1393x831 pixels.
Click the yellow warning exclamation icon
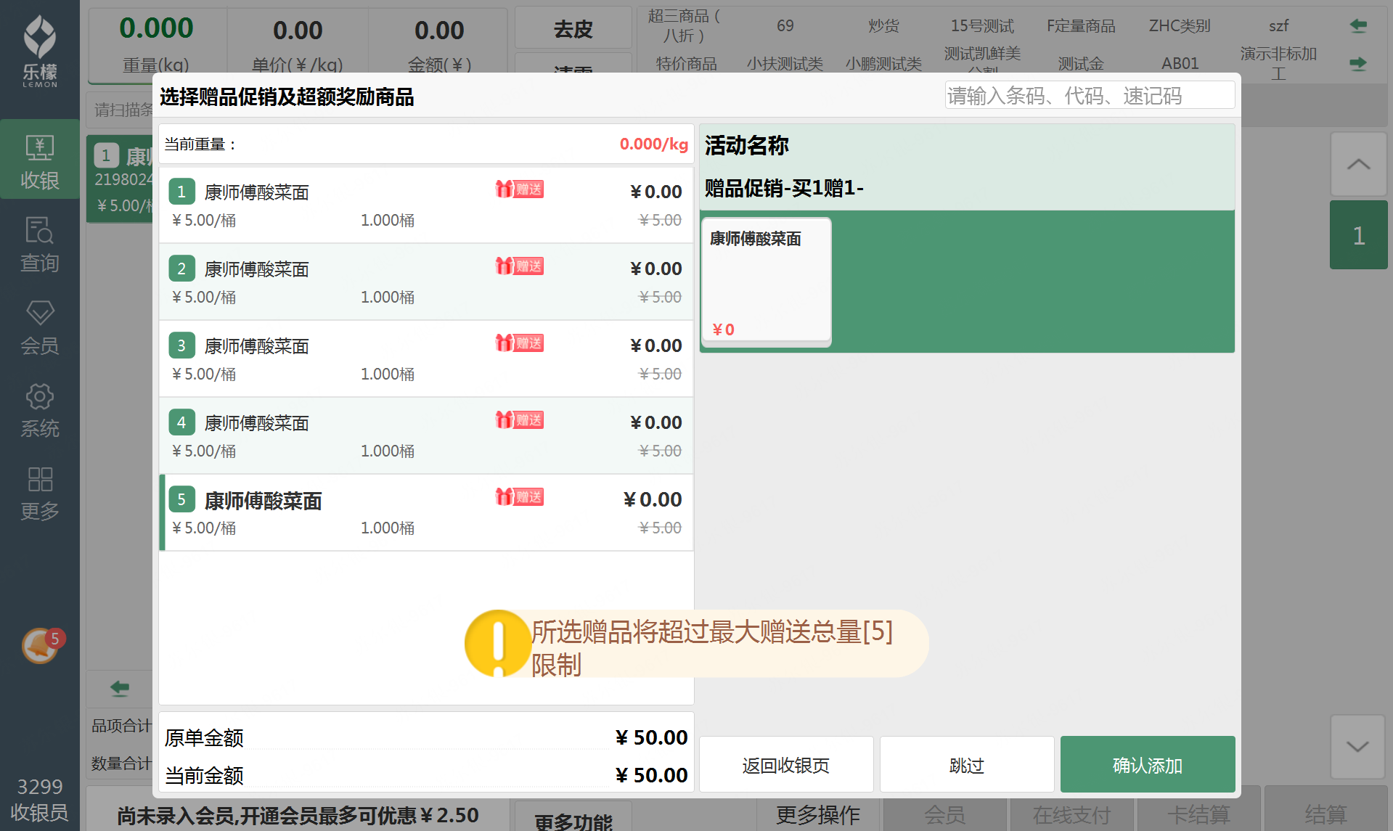coord(498,643)
